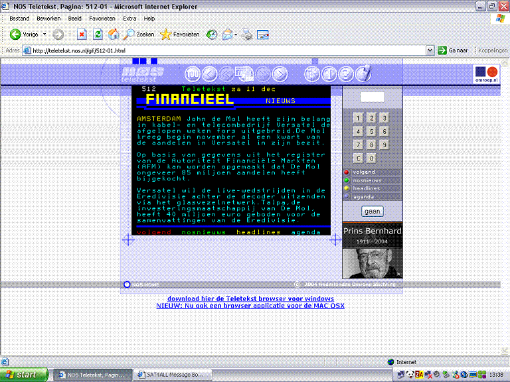This screenshot has height=382, width=510.
Task: Click keypad digit 9 button
Action: (384, 145)
